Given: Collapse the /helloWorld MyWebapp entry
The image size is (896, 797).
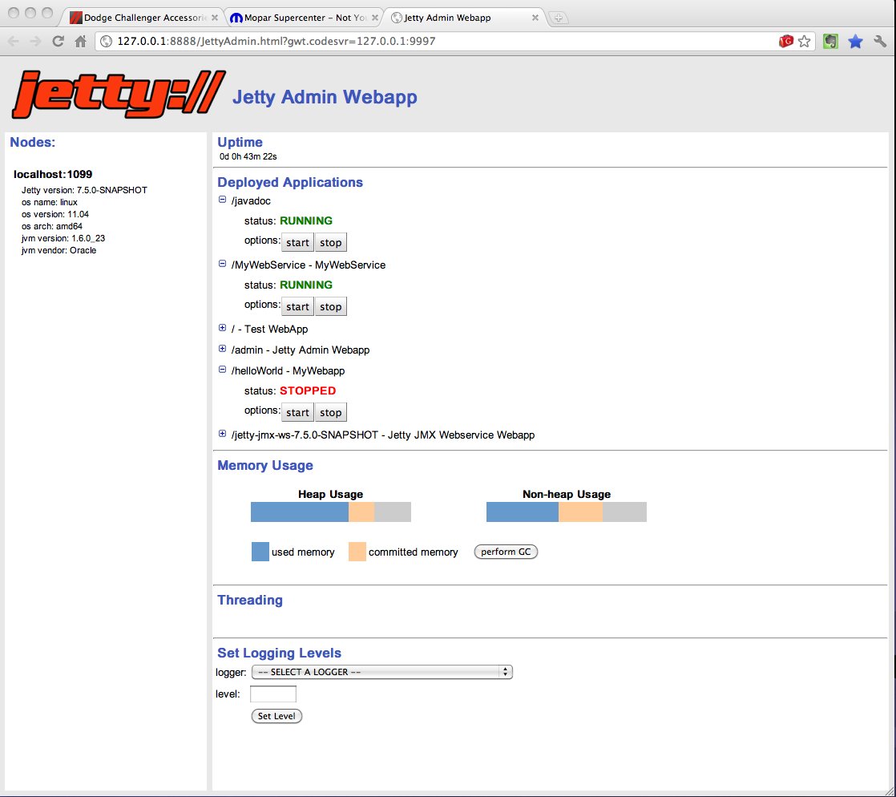Looking at the screenshot, I should (x=222, y=370).
